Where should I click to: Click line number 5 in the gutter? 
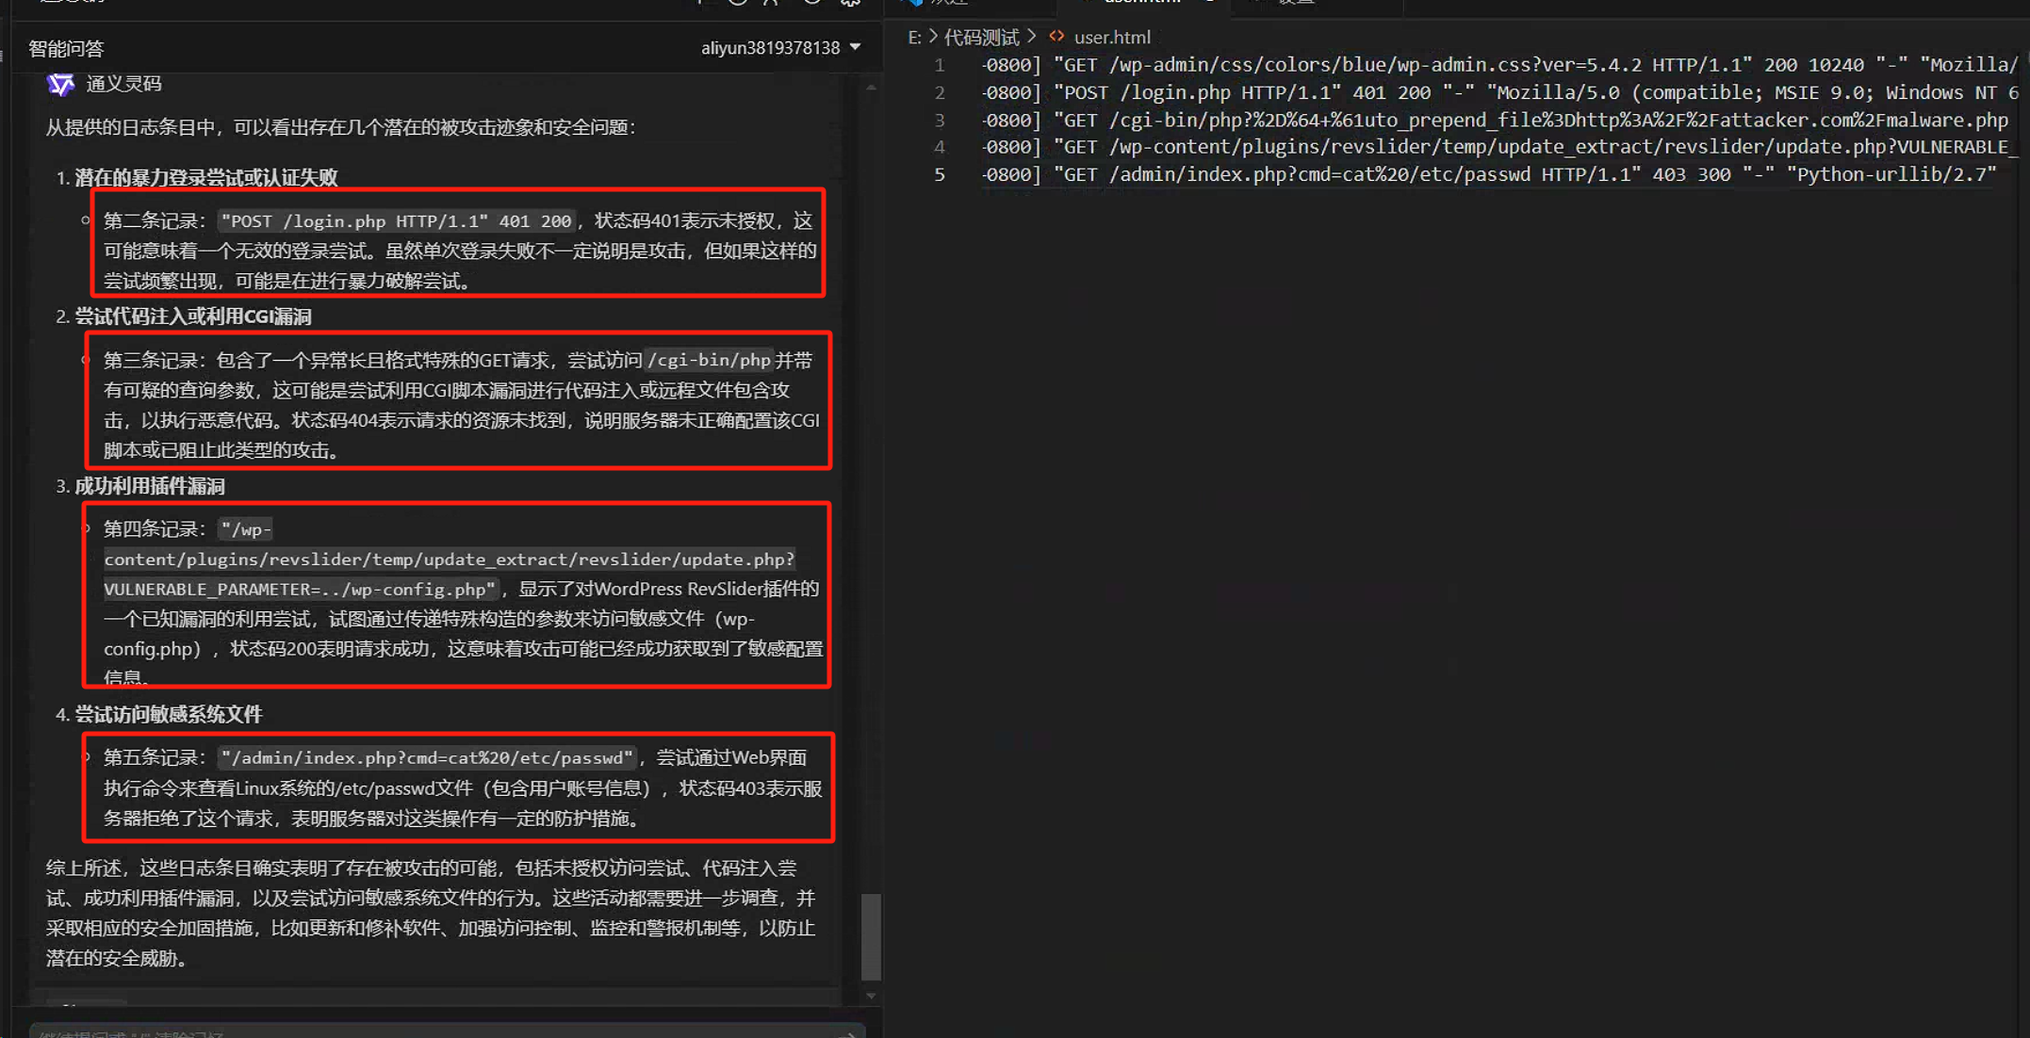coord(939,174)
